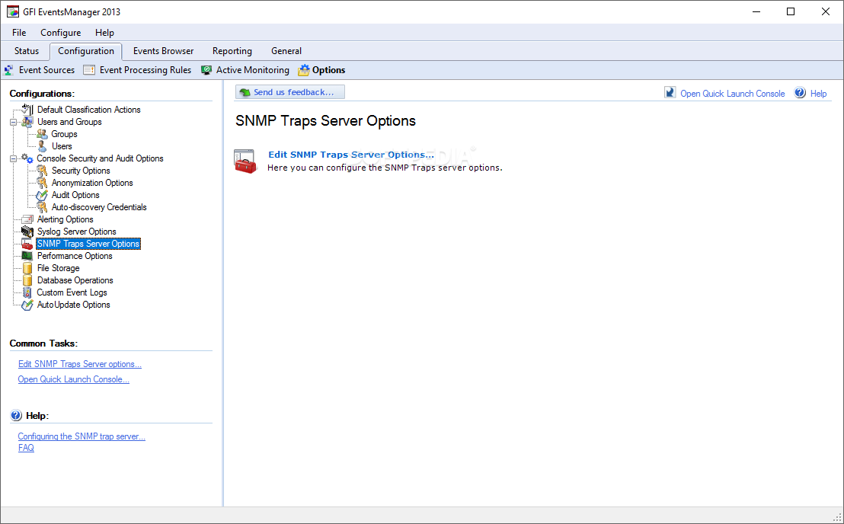Switch to the Reporting tab

[232, 51]
